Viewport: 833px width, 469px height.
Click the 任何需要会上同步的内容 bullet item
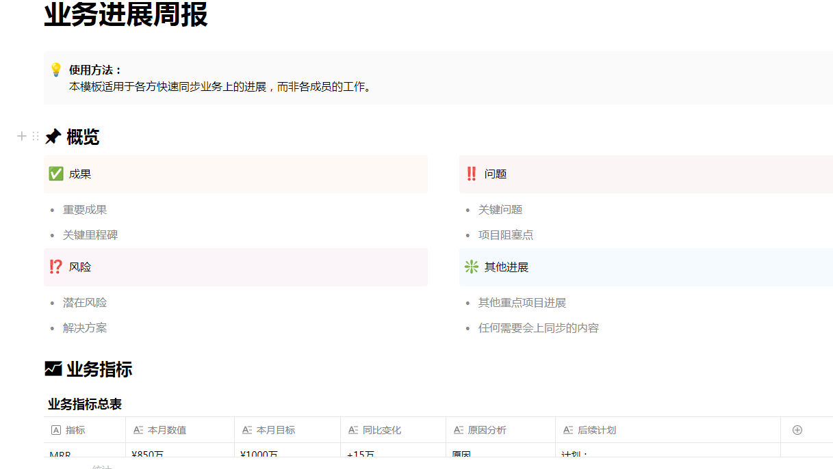tap(539, 328)
